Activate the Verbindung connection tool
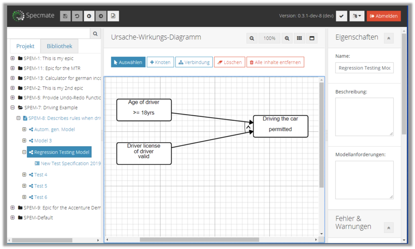The width and height of the screenshot is (415, 249). point(194,62)
